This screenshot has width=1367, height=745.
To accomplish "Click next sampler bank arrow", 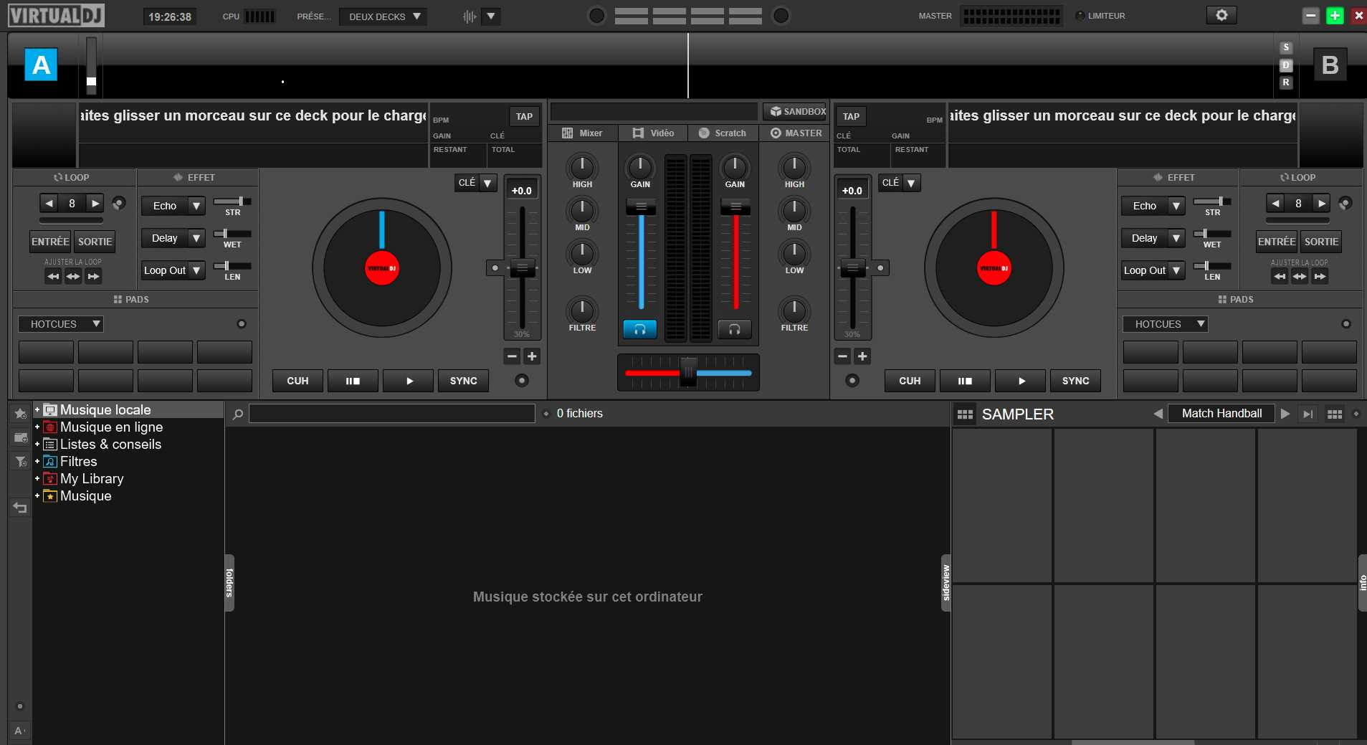I will pyautogui.click(x=1285, y=414).
